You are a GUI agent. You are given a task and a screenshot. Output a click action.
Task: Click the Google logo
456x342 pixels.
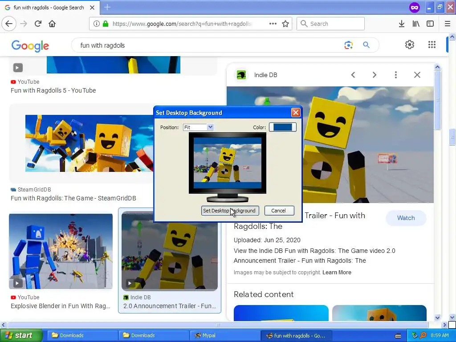[30, 46]
